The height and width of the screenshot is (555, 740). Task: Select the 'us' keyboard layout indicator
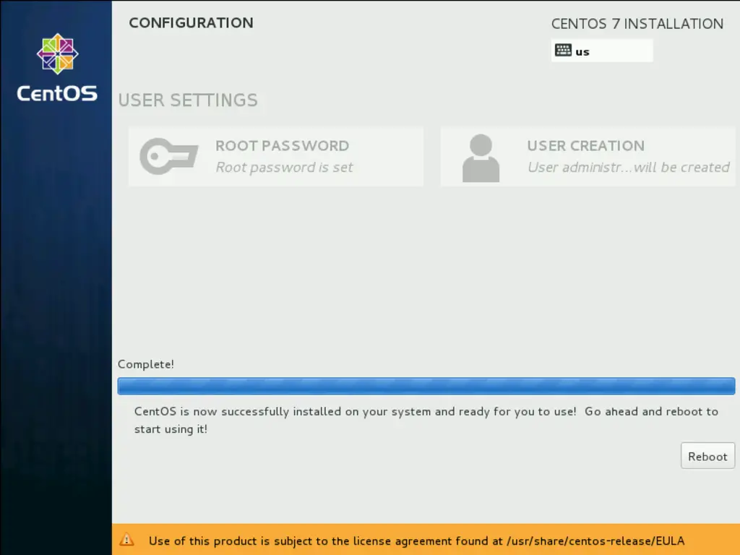[x=602, y=51]
